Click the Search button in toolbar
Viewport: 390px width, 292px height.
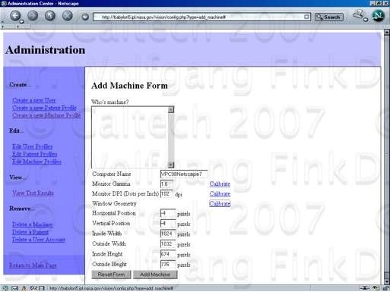(328, 17)
